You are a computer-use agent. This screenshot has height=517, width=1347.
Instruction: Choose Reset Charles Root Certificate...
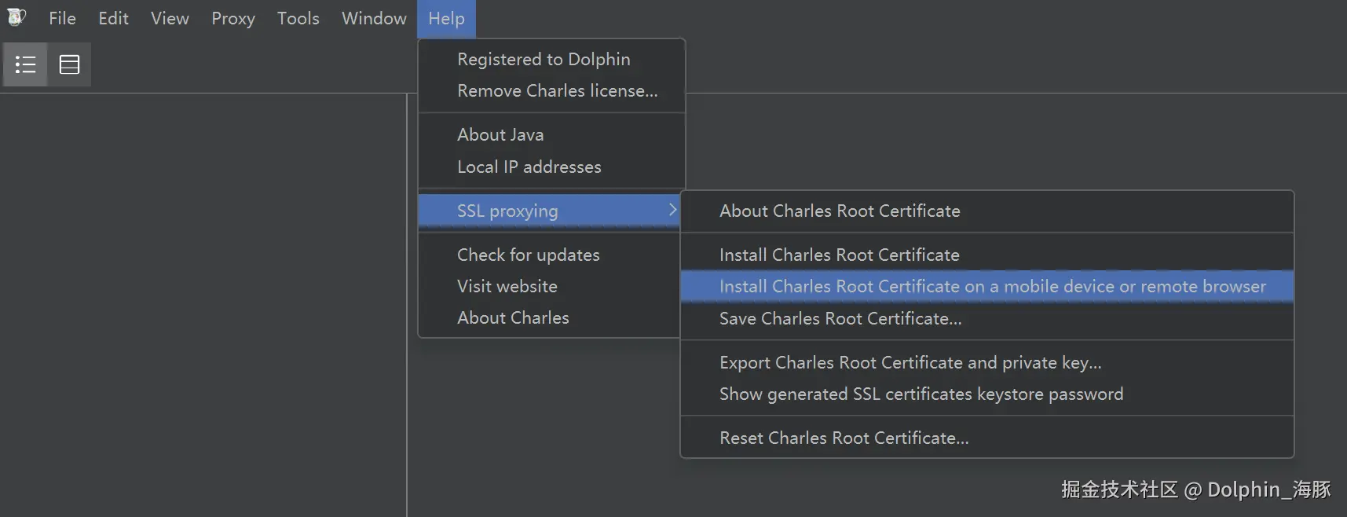coord(986,438)
